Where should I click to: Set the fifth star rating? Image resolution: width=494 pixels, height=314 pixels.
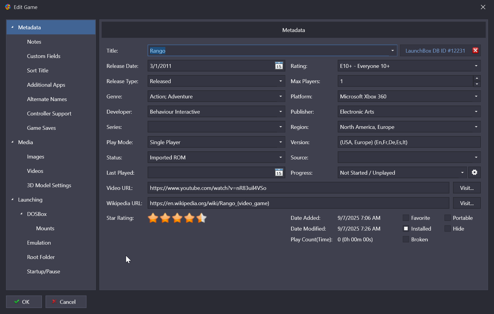pyautogui.click(x=201, y=218)
